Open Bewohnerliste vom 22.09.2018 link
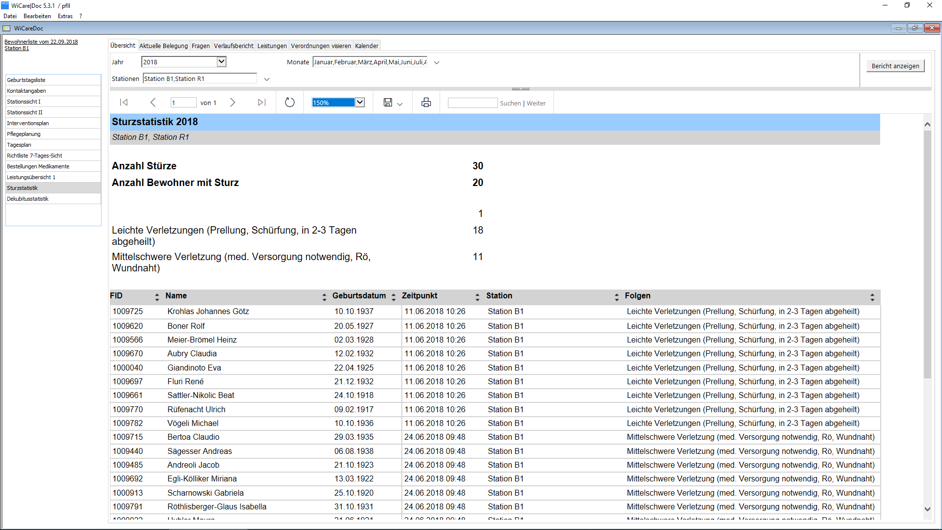This screenshot has width=942, height=530. (41, 42)
